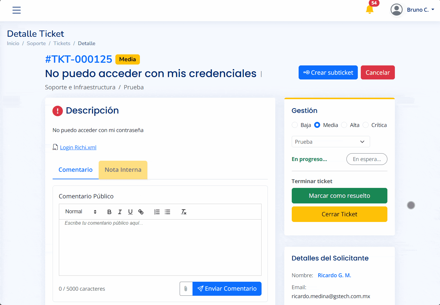440x305 pixels.
Task: Select the Baja priority radio button
Action: pos(295,125)
